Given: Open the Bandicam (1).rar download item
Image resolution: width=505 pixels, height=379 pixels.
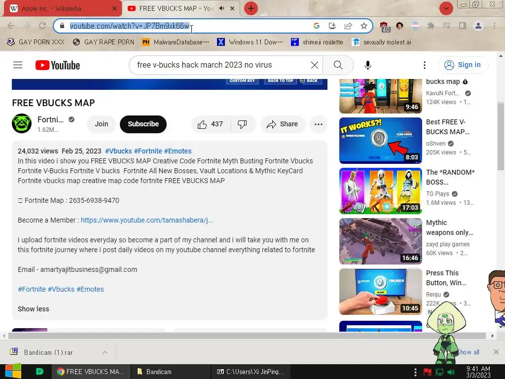Looking at the screenshot, I should tap(48, 352).
